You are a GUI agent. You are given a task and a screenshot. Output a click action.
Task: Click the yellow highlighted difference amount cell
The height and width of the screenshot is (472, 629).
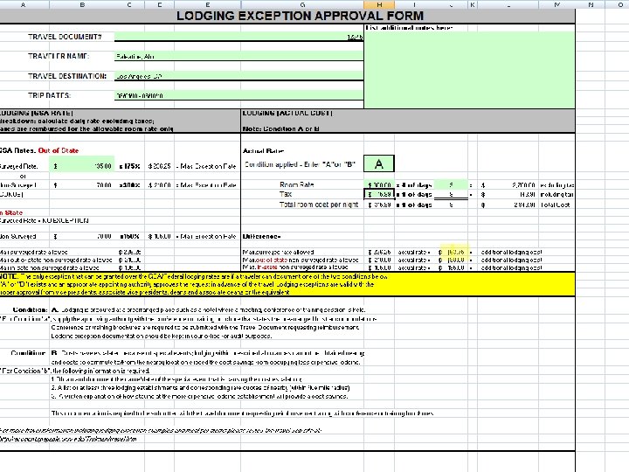point(454,252)
